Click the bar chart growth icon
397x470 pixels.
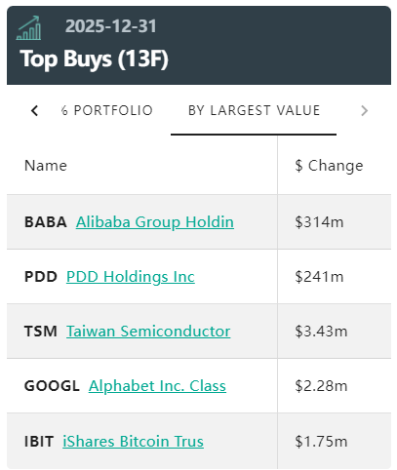pos(28,28)
